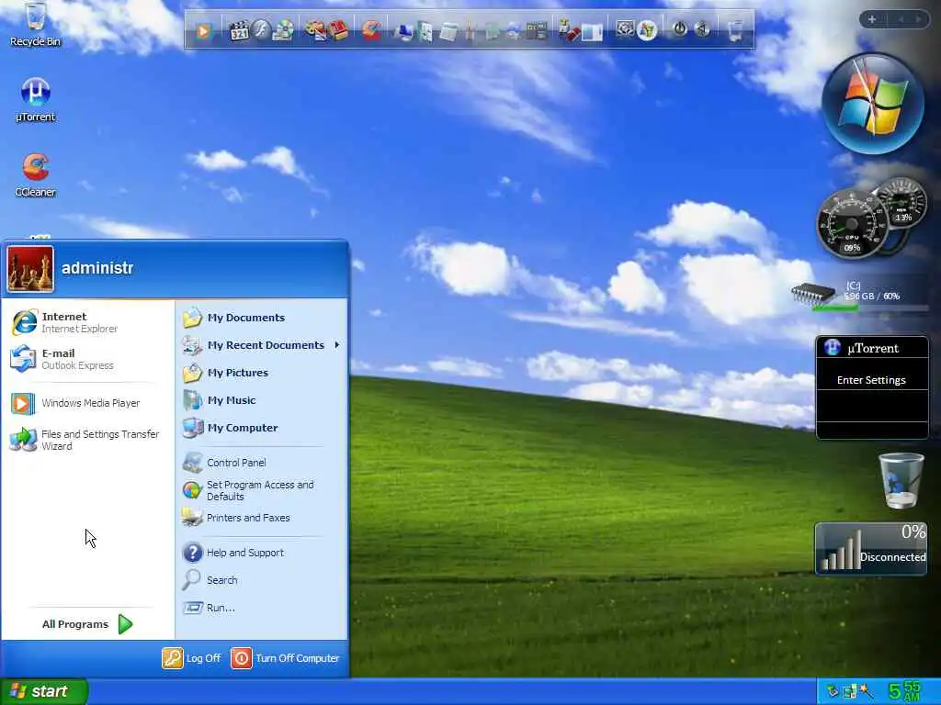941x705 pixels.
Task: Click the add gadget plus button
Action: pyautogui.click(x=872, y=20)
